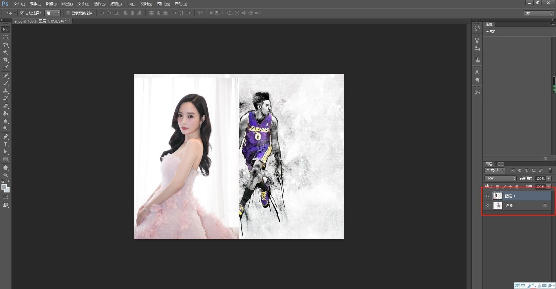556x289 pixels.
Task: Align top edges in options bar
Action: pos(102,13)
